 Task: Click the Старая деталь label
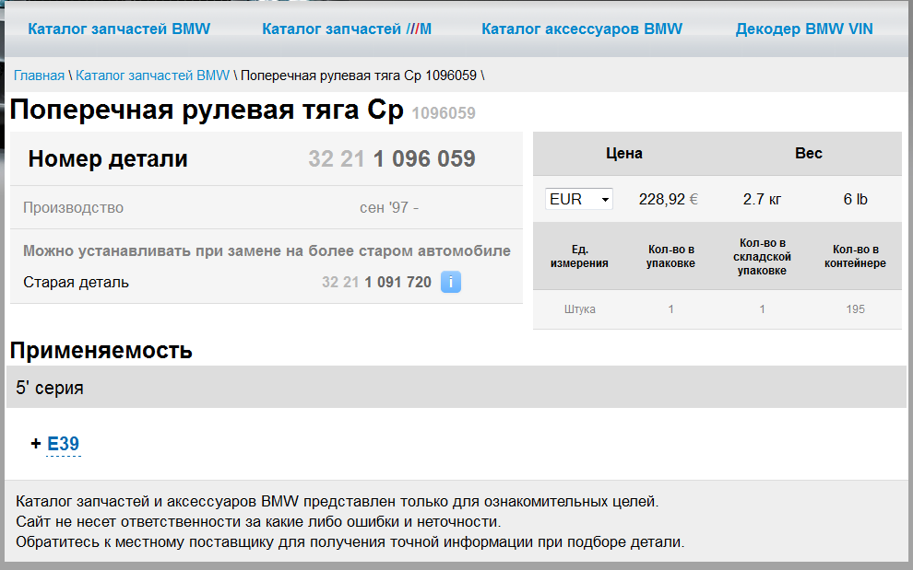pyautogui.click(x=77, y=282)
